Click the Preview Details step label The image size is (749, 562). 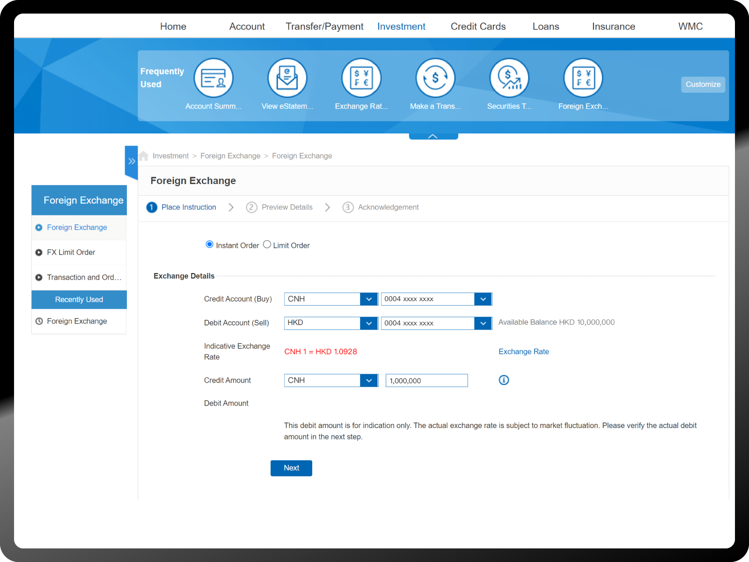(287, 207)
